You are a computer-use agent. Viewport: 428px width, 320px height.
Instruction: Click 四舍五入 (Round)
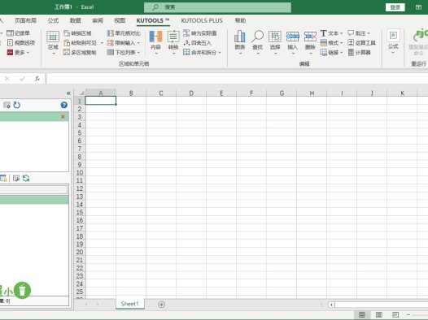click(198, 43)
